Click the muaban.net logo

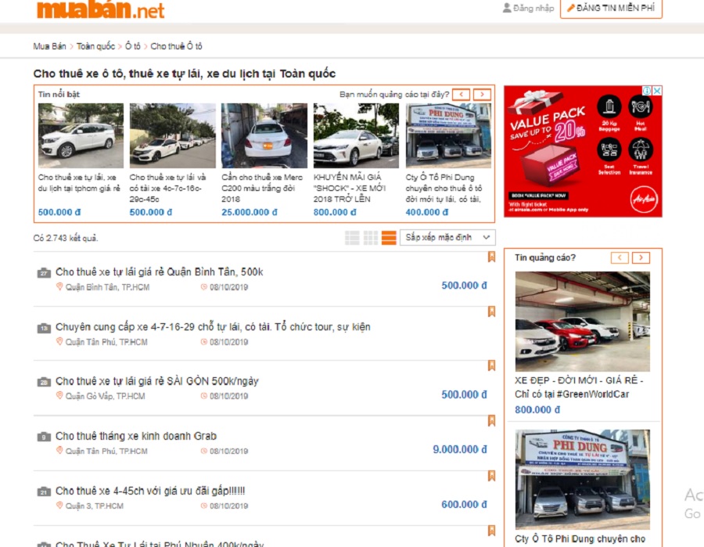tap(101, 9)
